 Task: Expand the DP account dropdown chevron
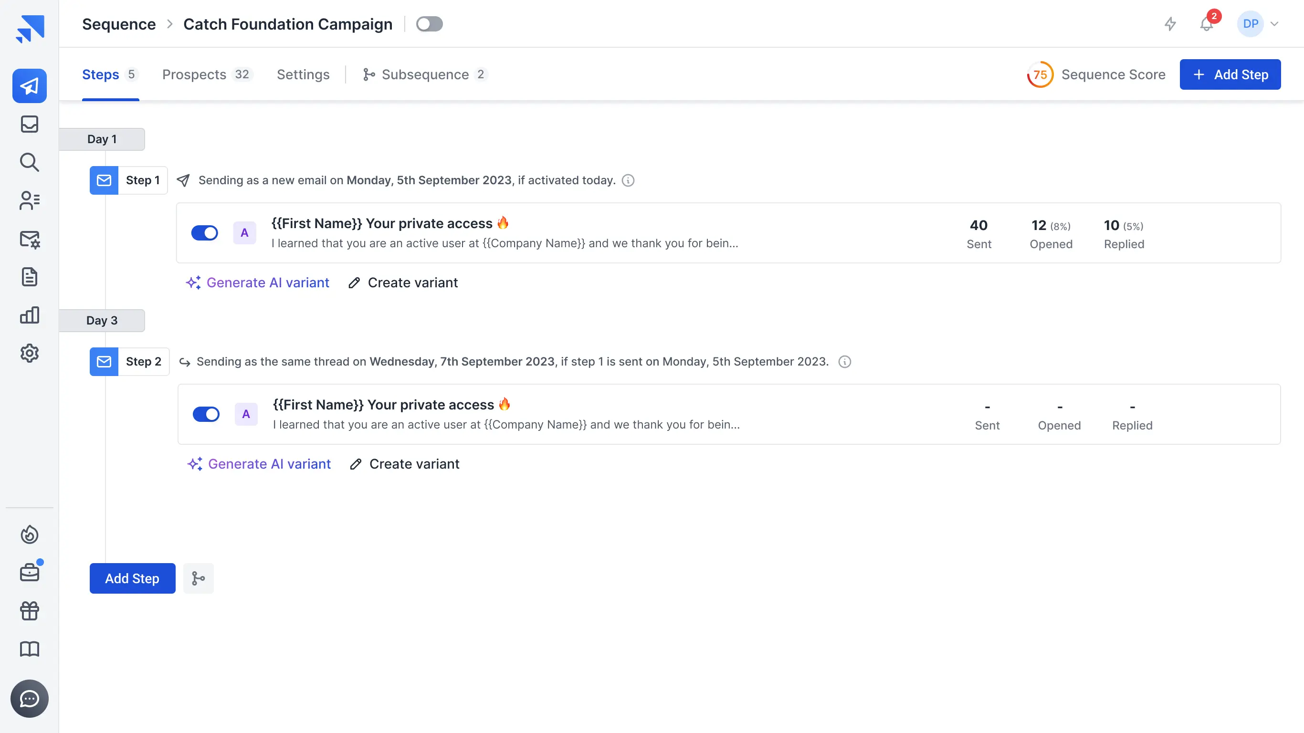click(1274, 24)
